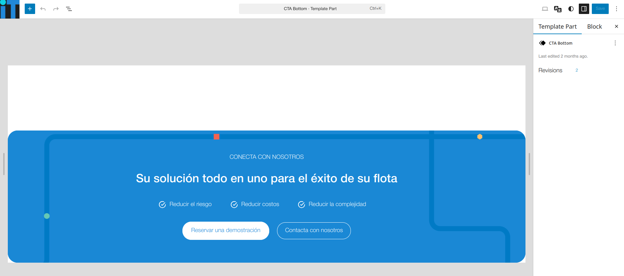The height and width of the screenshot is (276, 624).
Task: Open Revisions history
Action: point(550,70)
